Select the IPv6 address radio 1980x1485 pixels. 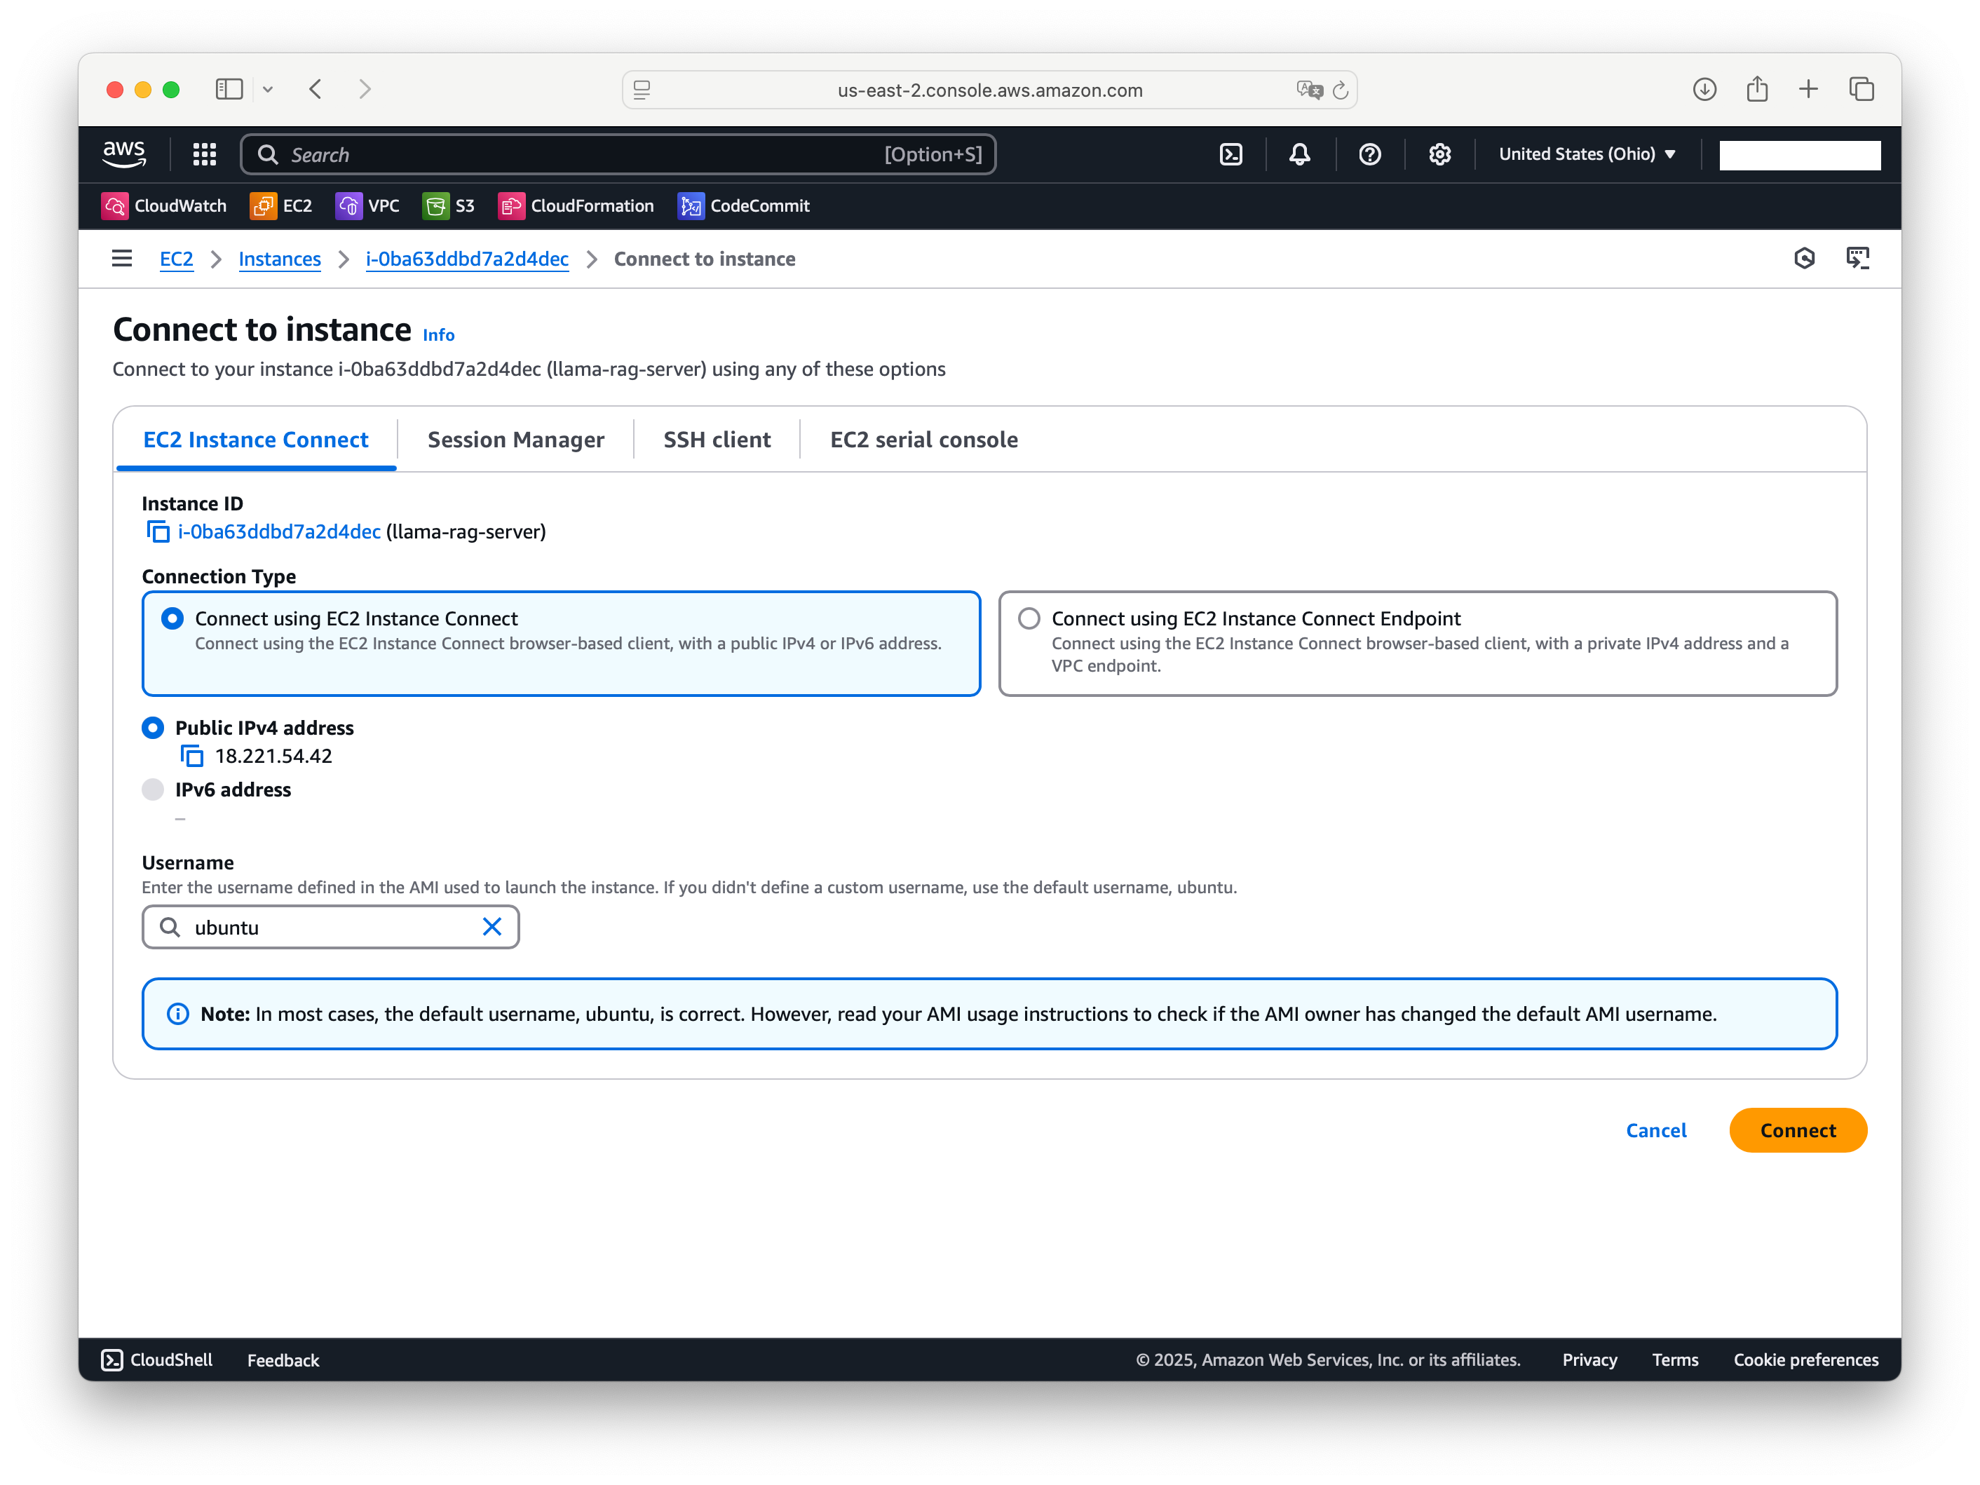pos(153,789)
